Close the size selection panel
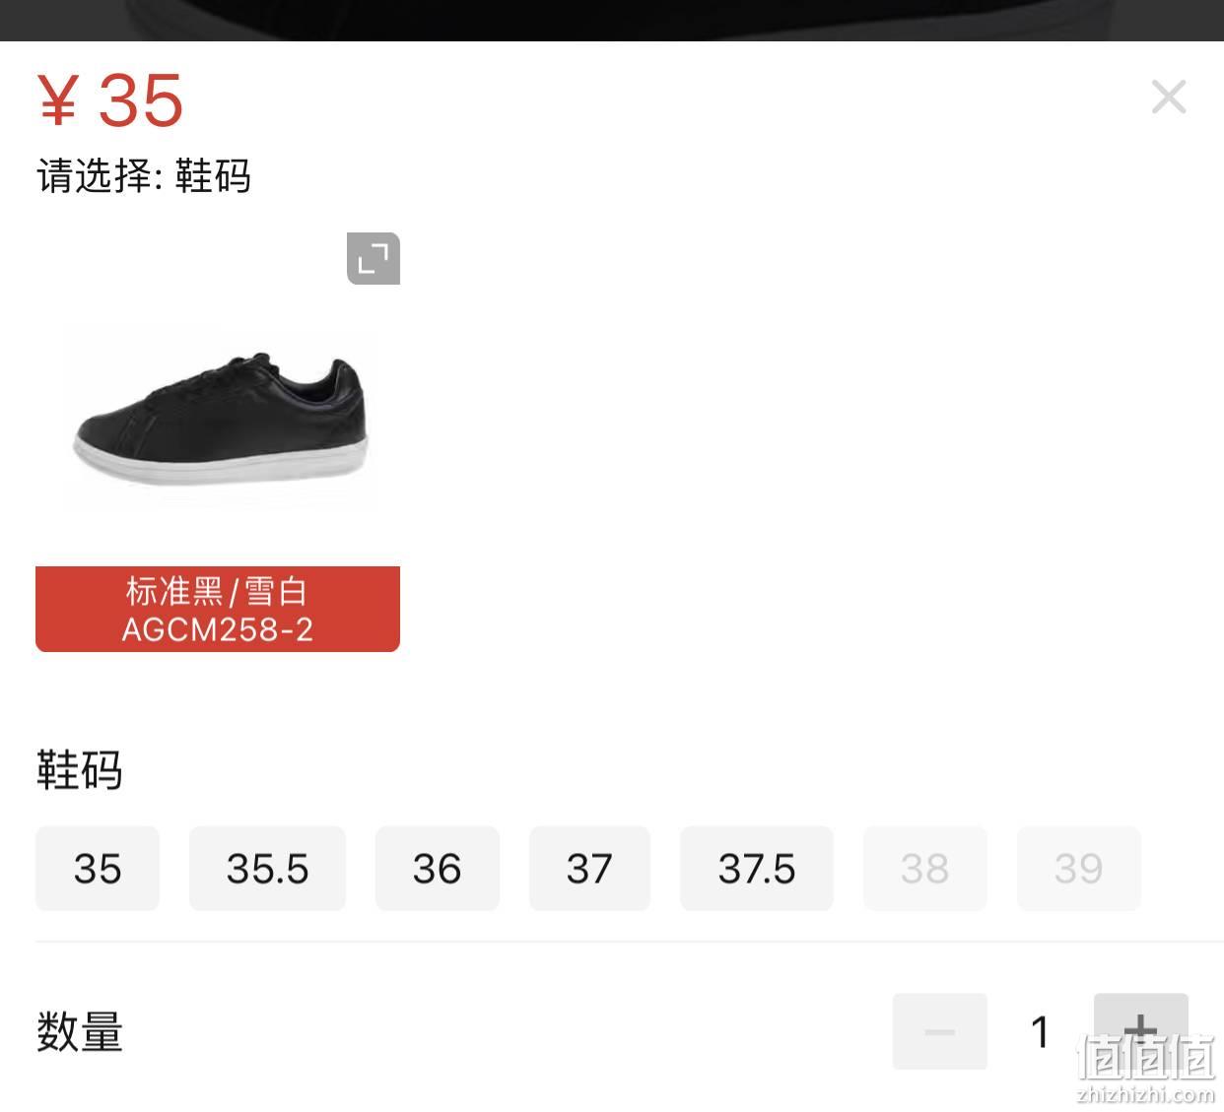The width and height of the screenshot is (1224, 1112). click(1169, 97)
